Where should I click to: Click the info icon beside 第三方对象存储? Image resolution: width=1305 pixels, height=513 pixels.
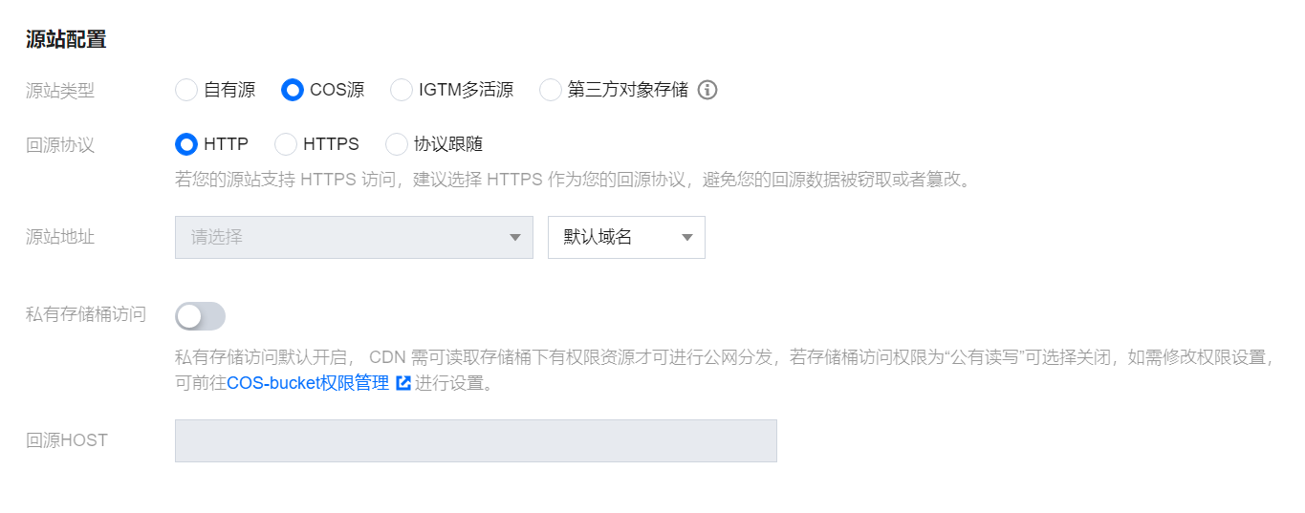[x=707, y=90]
